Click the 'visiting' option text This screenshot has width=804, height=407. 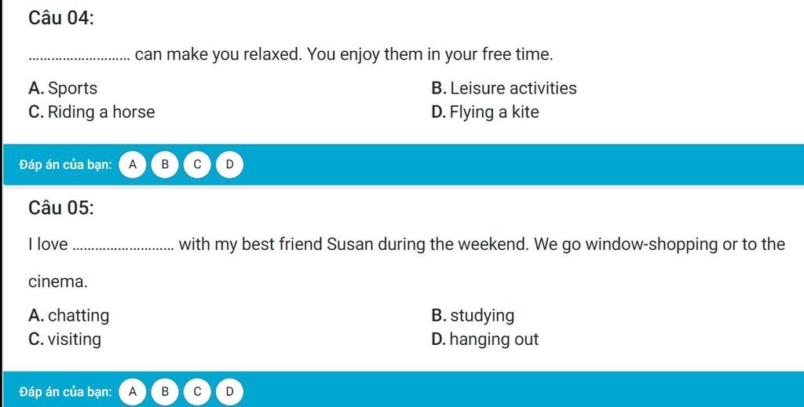[x=75, y=339]
